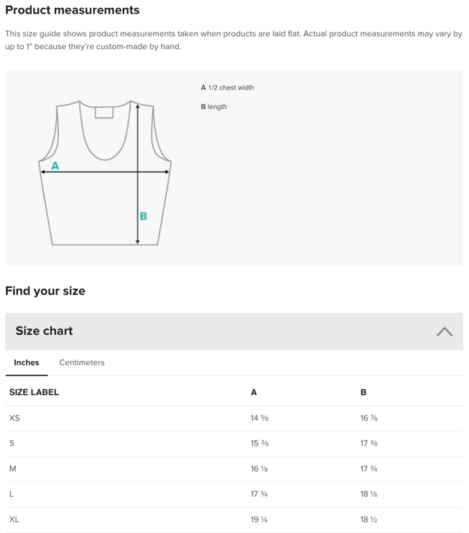Click the "Product measurements" heading
This screenshot has width=469, height=533.
(72, 10)
